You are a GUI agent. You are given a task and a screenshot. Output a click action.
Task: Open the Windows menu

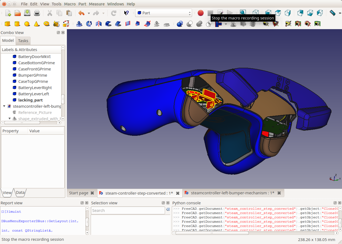115,4
